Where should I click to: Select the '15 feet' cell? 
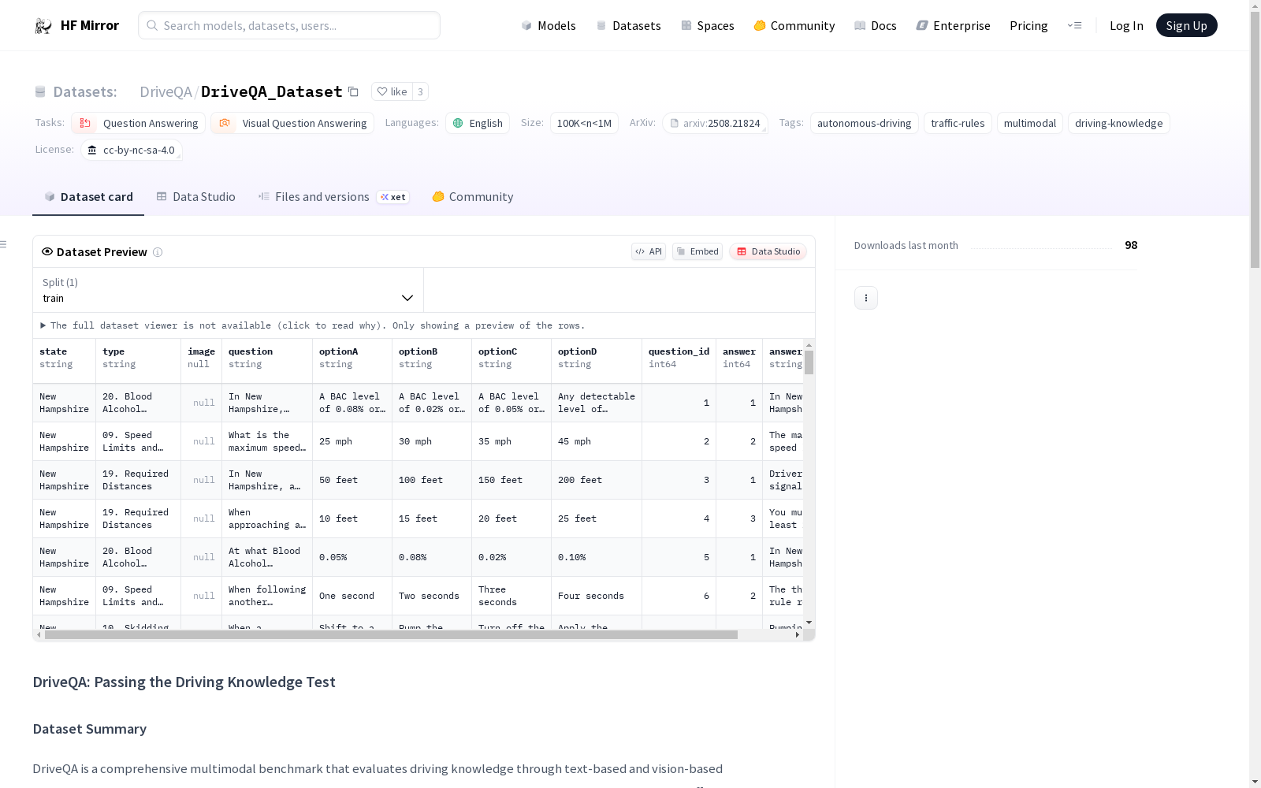[432, 519]
